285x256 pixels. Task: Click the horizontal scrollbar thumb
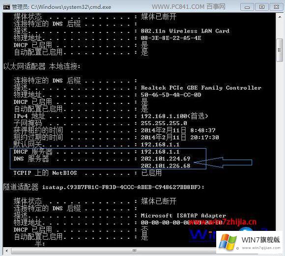tap(135, 251)
